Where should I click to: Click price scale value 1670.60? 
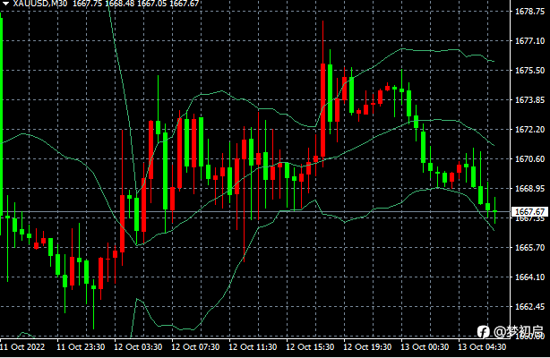click(x=529, y=159)
